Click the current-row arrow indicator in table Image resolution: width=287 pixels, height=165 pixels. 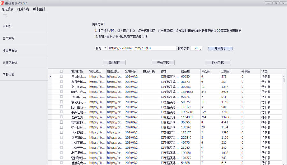[x=50, y=77]
